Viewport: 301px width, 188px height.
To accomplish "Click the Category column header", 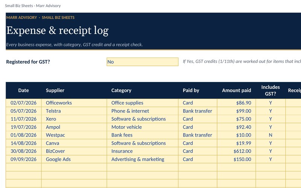I will click(143, 90).
